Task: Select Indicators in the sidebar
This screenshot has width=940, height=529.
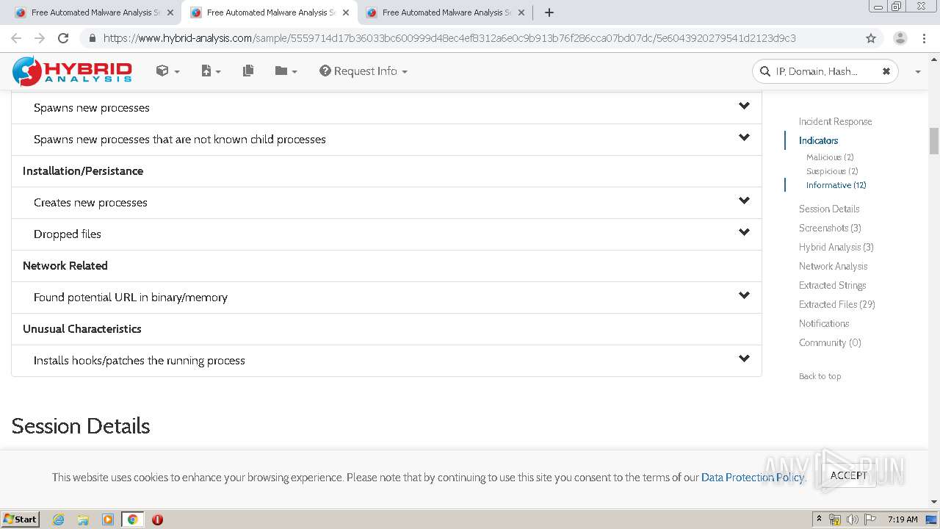Action: (x=818, y=141)
